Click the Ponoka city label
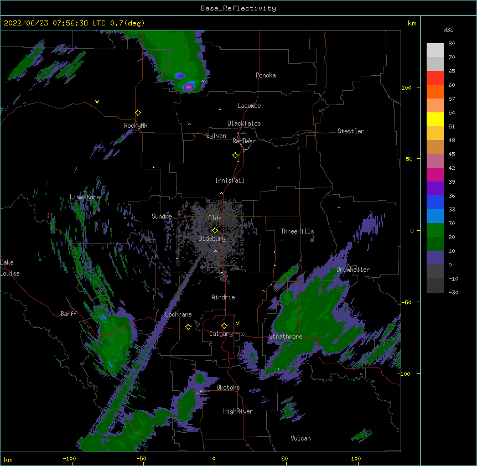Viewport: 477px width, 466px height. [266, 75]
